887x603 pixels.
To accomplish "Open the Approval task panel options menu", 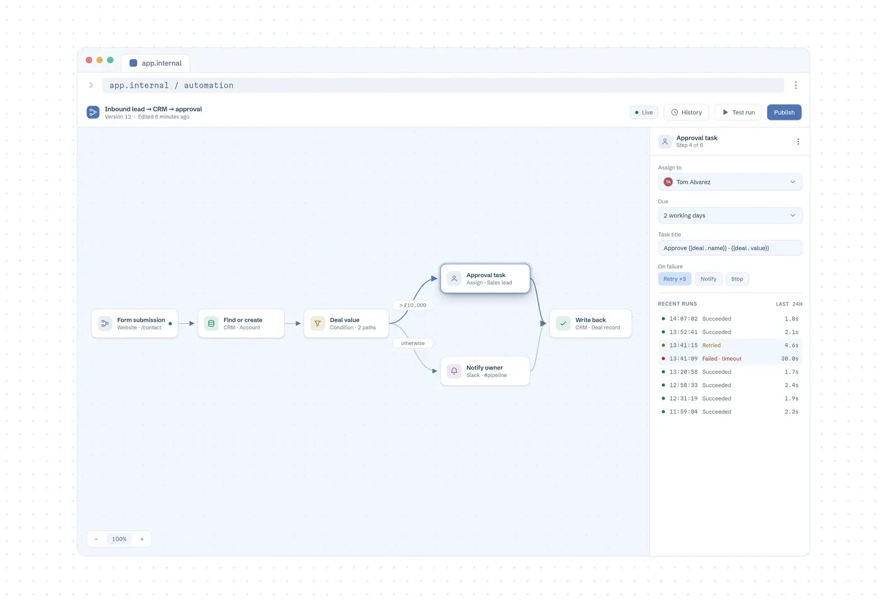I will [x=798, y=141].
